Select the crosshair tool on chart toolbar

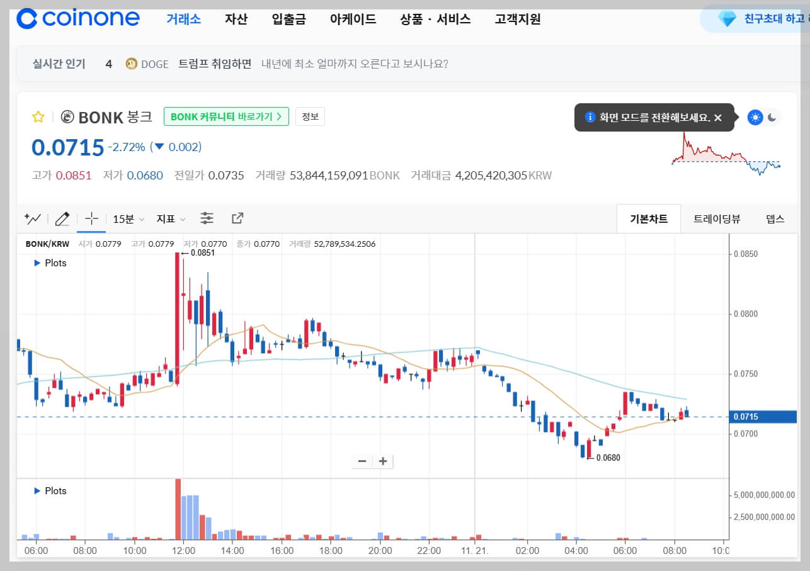[x=91, y=218]
